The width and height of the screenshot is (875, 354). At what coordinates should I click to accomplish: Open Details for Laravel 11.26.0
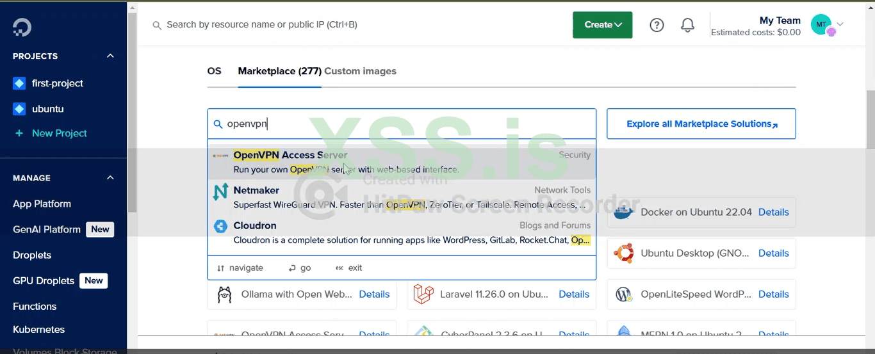[x=574, y=294]
